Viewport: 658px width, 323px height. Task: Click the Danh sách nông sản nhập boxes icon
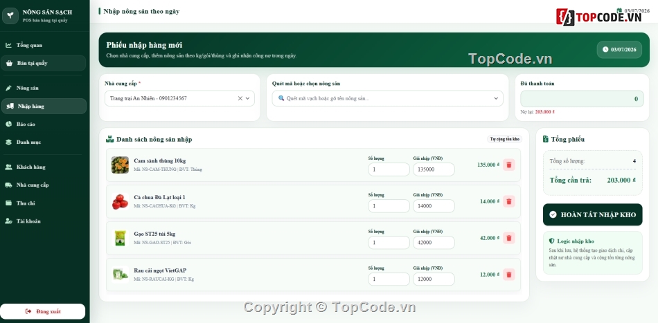coord(110,139)
